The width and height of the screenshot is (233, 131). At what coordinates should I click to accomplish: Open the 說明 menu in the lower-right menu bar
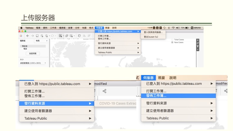click(173, 78)
